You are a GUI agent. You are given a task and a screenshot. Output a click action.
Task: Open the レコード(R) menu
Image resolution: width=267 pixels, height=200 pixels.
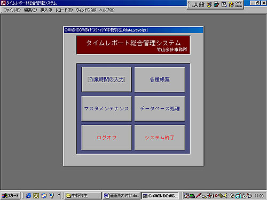click(x=64, y=10)
